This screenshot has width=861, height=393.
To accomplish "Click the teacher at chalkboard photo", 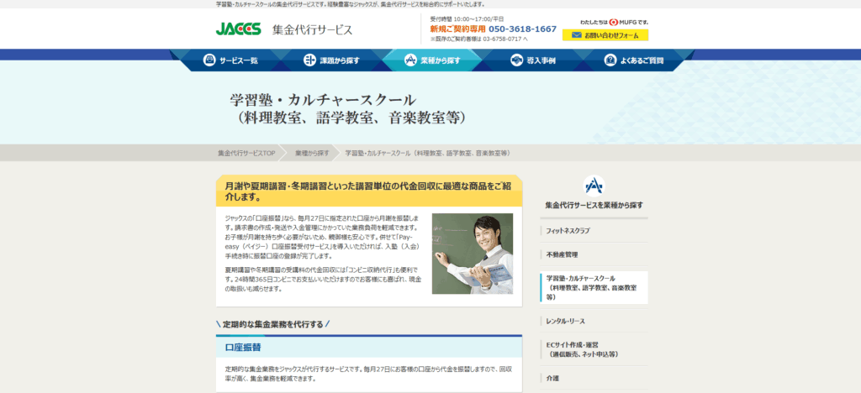I will (472, 254).
